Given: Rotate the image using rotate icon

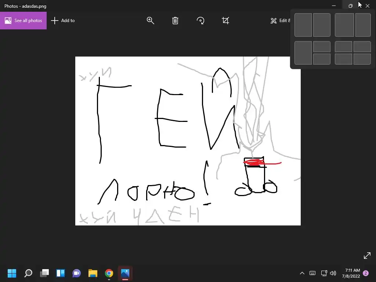Looking at the screenshot, I should point(200,21).
